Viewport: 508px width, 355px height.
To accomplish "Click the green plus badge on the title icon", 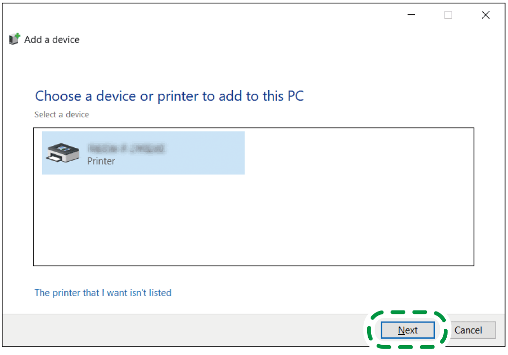I will point(18,36).
